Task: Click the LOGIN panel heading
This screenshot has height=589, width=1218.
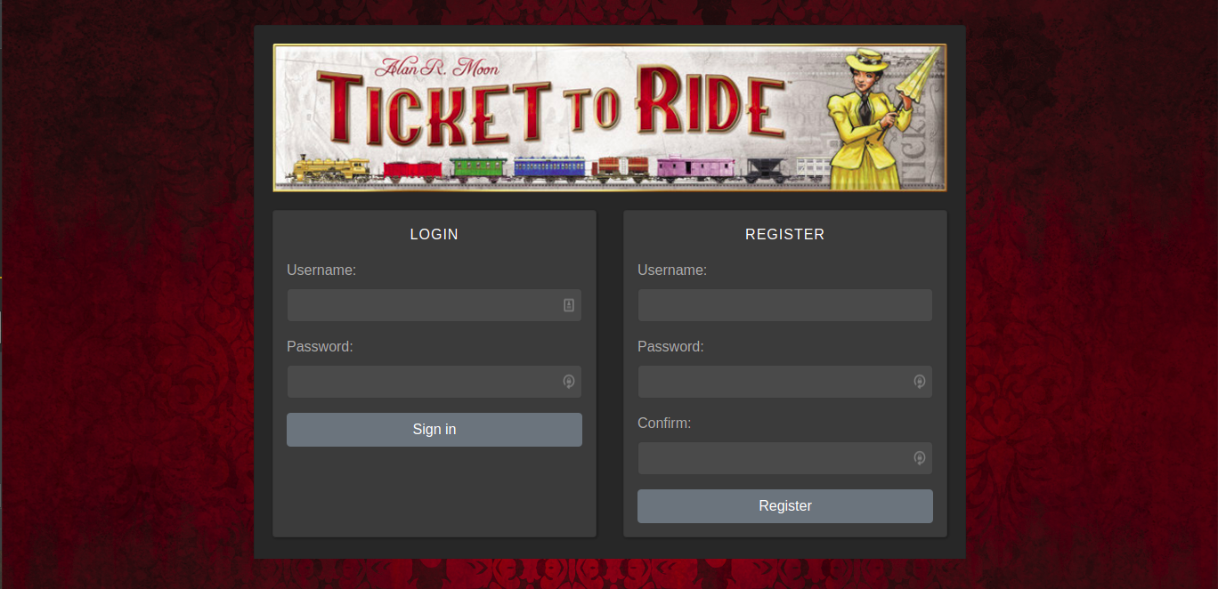Action: point(434,234)
